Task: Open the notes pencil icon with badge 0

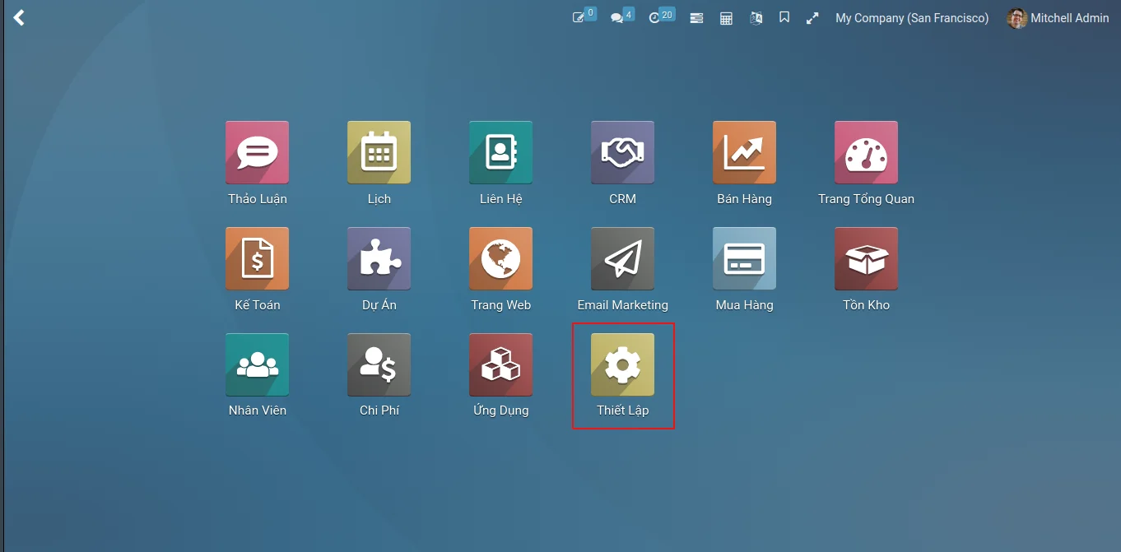Action: tap(584, 16)
